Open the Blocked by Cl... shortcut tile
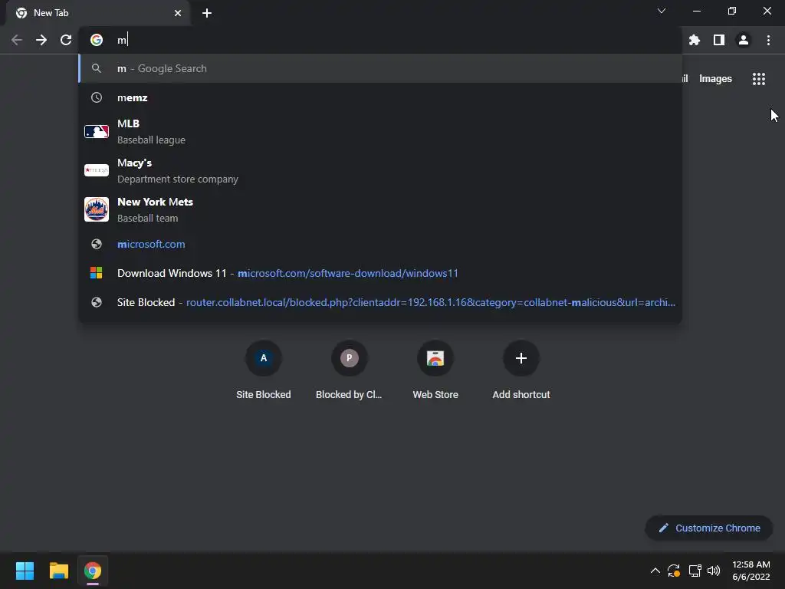Viewport: 785px width, 589px height. [349, 370]
